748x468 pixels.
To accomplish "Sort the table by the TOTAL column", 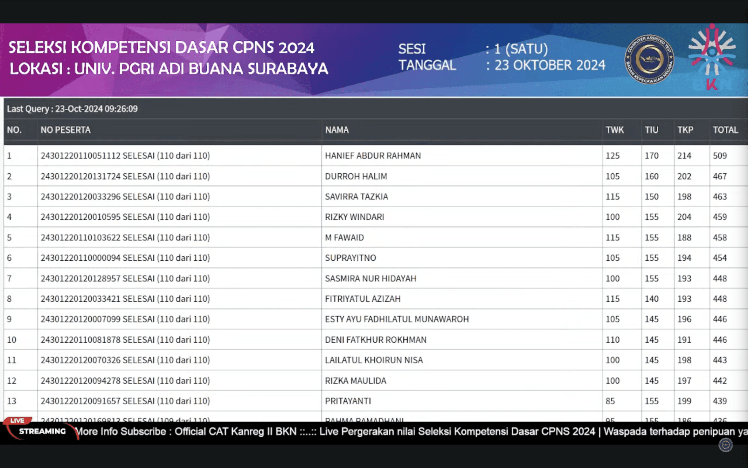I will pyautogui.click(x=727, y=130).
